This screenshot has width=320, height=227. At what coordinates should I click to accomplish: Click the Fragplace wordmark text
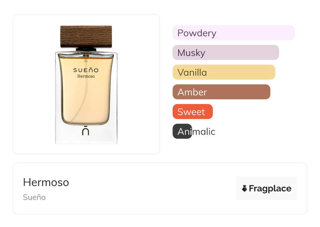tap(270, 188)
